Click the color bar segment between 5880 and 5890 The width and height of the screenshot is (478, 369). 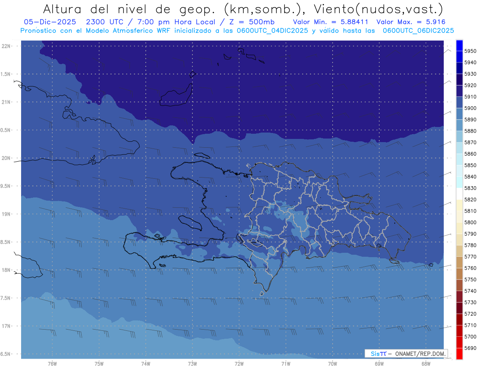(459, 125)
